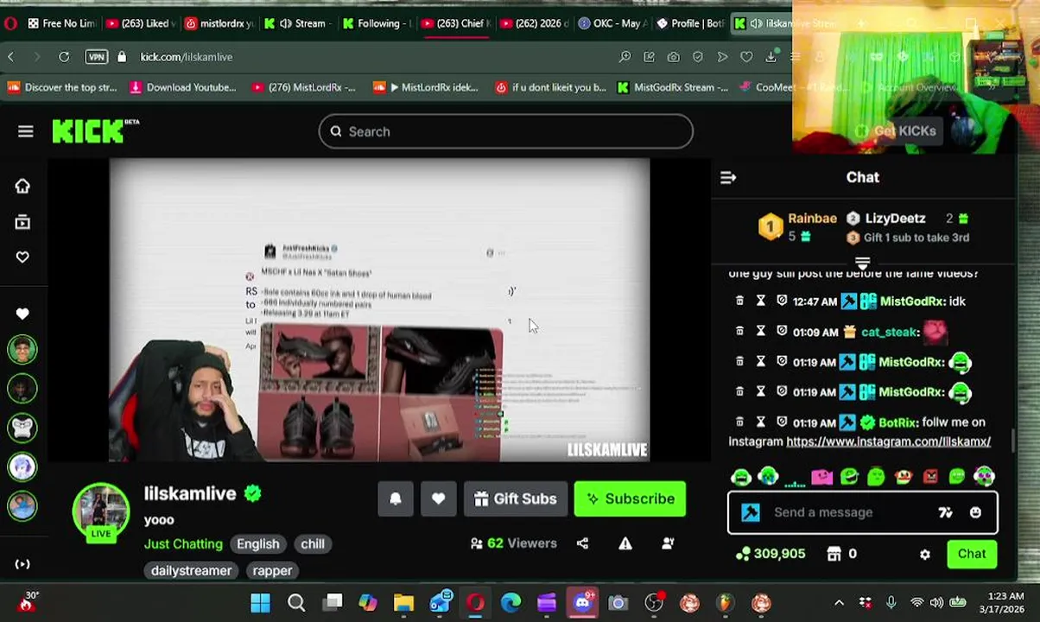Open the Instagram link in BotRix message

[x=888, y=441]
